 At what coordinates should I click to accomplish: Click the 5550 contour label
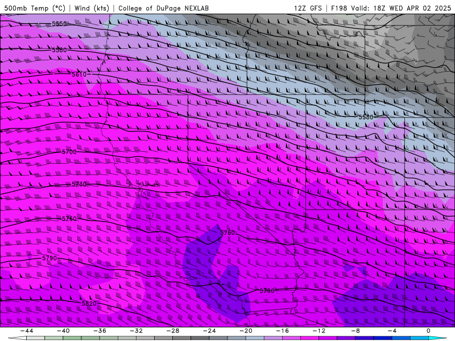click(x=60, y=24)
